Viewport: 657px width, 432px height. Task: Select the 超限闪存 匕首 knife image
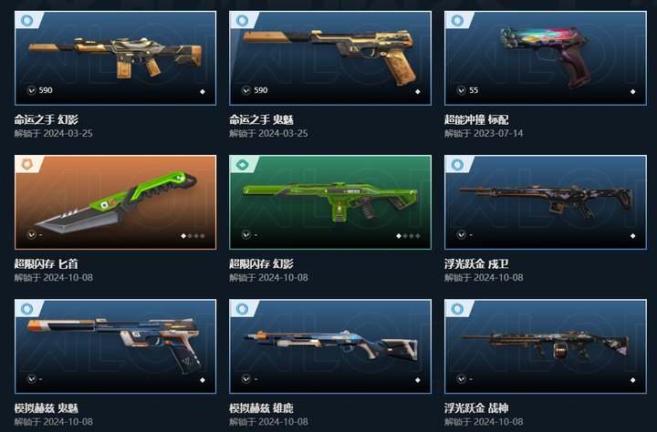117,201
